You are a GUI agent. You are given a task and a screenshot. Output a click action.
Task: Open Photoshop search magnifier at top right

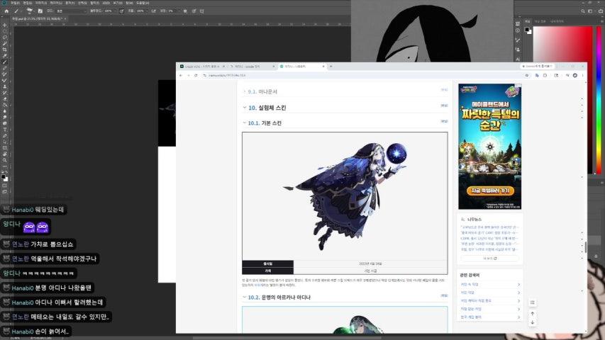pos(583,11)
